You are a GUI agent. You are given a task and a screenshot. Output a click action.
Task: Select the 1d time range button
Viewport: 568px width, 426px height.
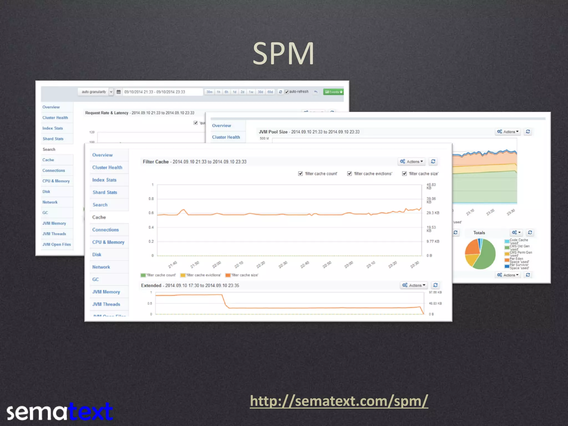(x=235, y=92)
